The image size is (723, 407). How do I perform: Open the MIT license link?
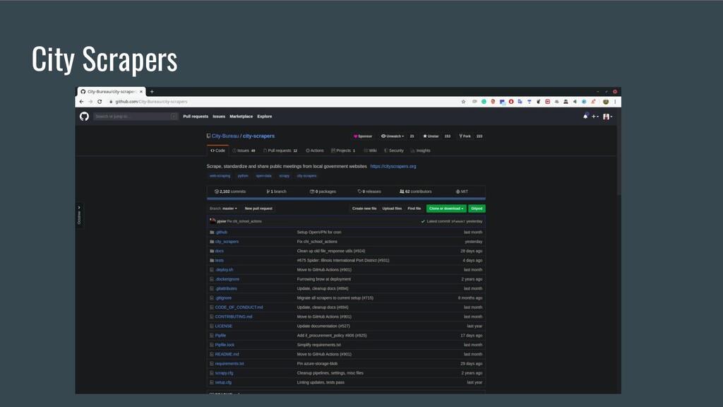point(462,191)
